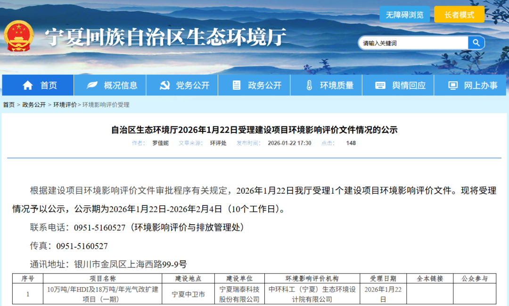Viewport: 509px width, 306px height.
Task: Click the magnifying glass search icon
Action: coord(476,42)
